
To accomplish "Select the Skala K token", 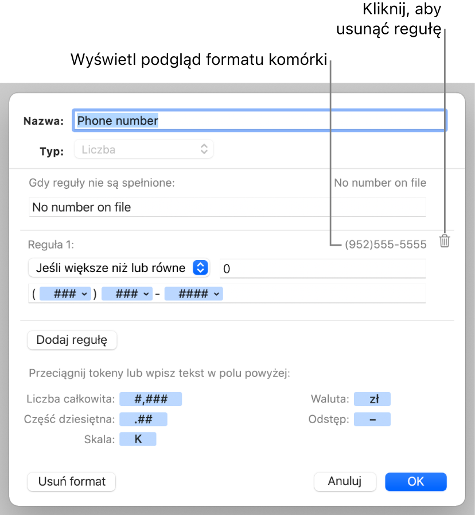I will tap(138, 439).
